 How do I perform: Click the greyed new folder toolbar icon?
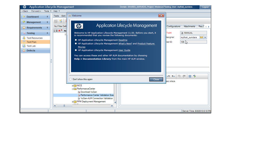(x=56, y=21)
